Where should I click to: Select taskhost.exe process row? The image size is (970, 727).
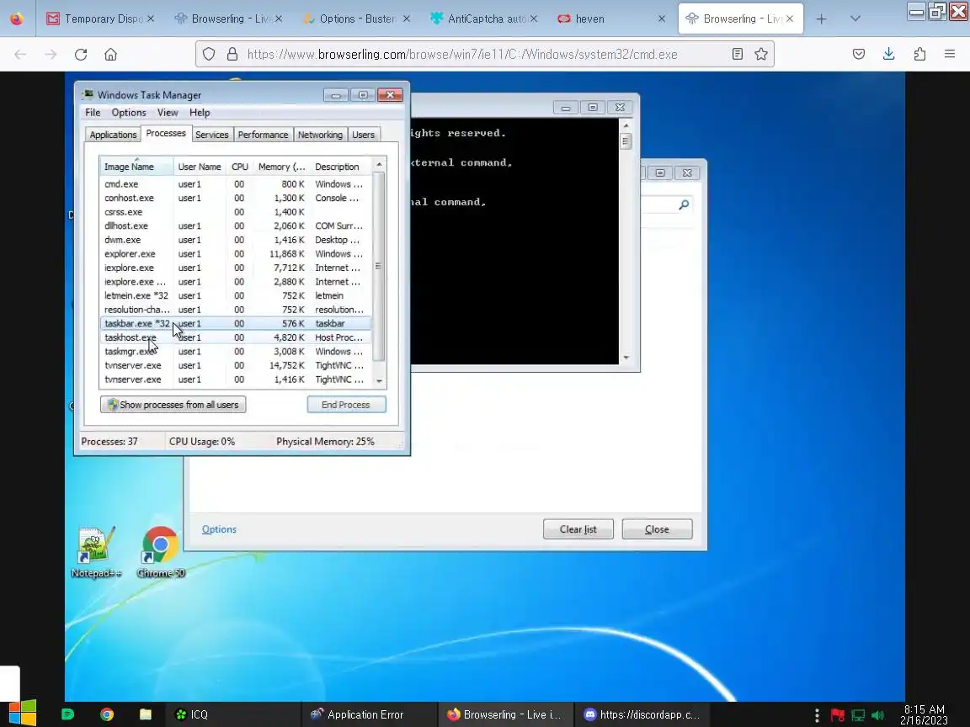point(236,337)
